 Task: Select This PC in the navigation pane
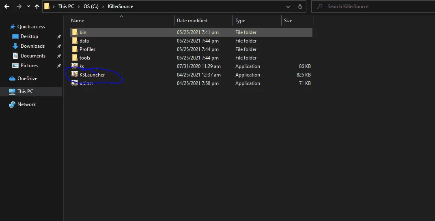click(25, 91)
